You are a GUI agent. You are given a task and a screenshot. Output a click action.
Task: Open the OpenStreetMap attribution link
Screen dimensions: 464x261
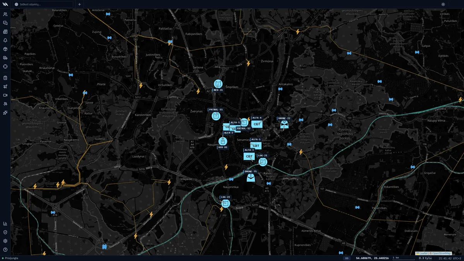click(x=442, y=253)
